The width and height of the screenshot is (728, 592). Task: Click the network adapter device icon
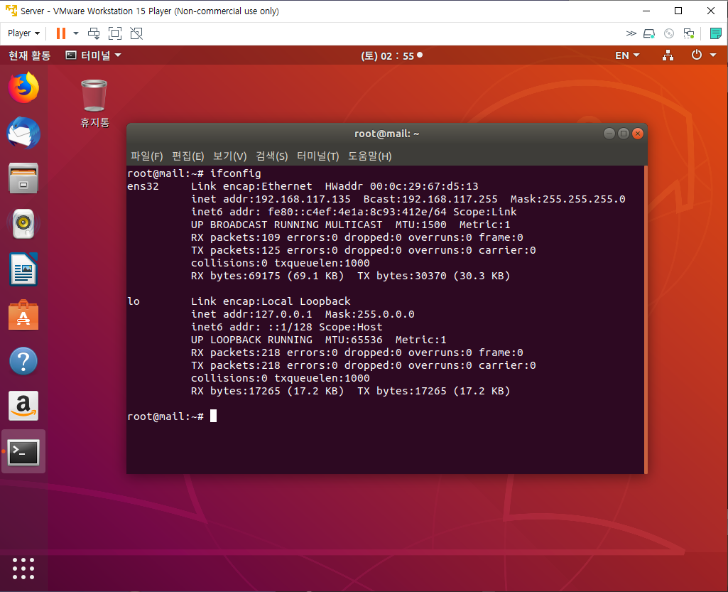click(689, 33)
